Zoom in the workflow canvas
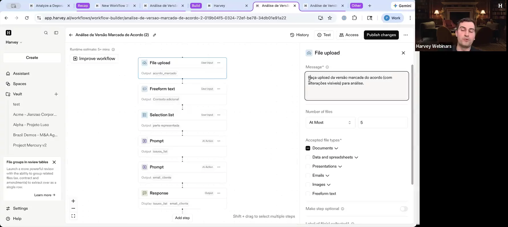 (73, 201)
